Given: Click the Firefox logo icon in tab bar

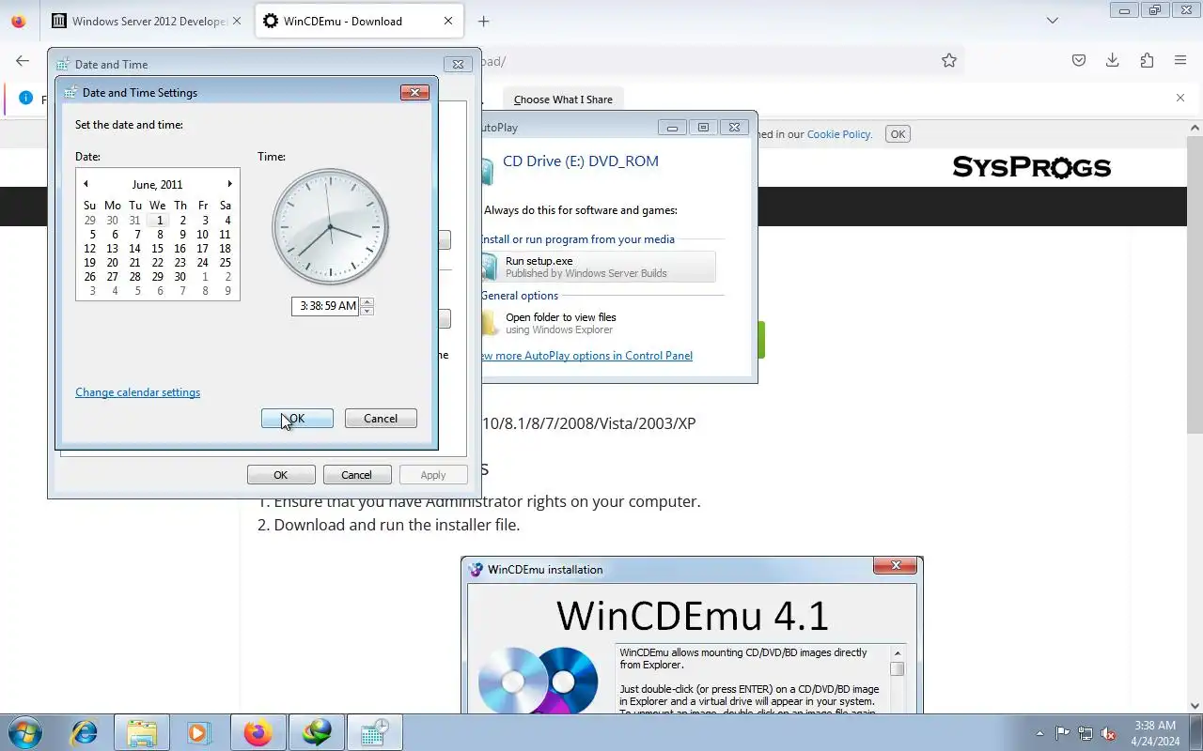Looking at the screenshot, I should [18, 21].
